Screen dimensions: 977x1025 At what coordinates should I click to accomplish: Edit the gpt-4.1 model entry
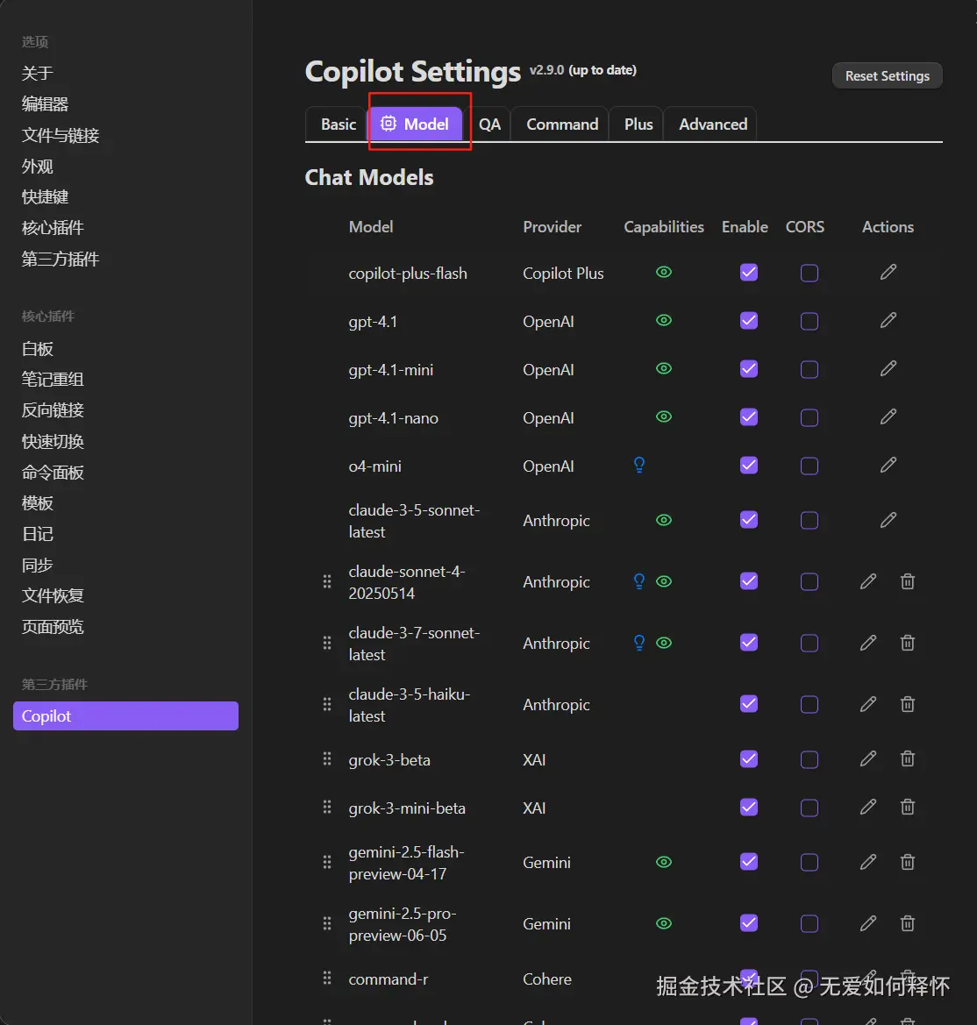tap(888, 321)
